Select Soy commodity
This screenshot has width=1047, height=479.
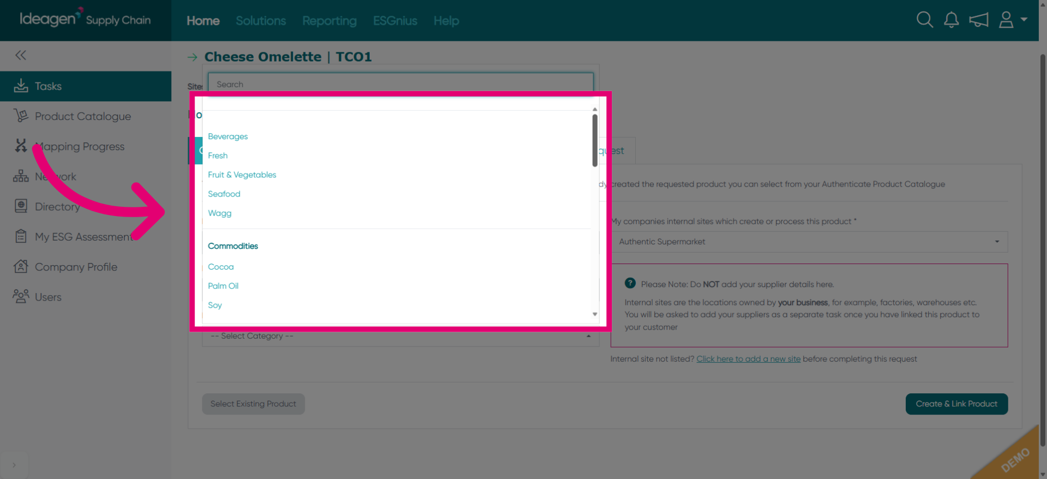[x=214, y=305]
